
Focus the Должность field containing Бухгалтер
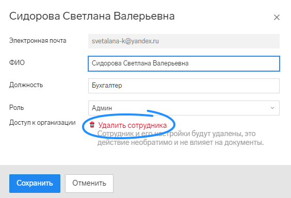click(184, 86)
